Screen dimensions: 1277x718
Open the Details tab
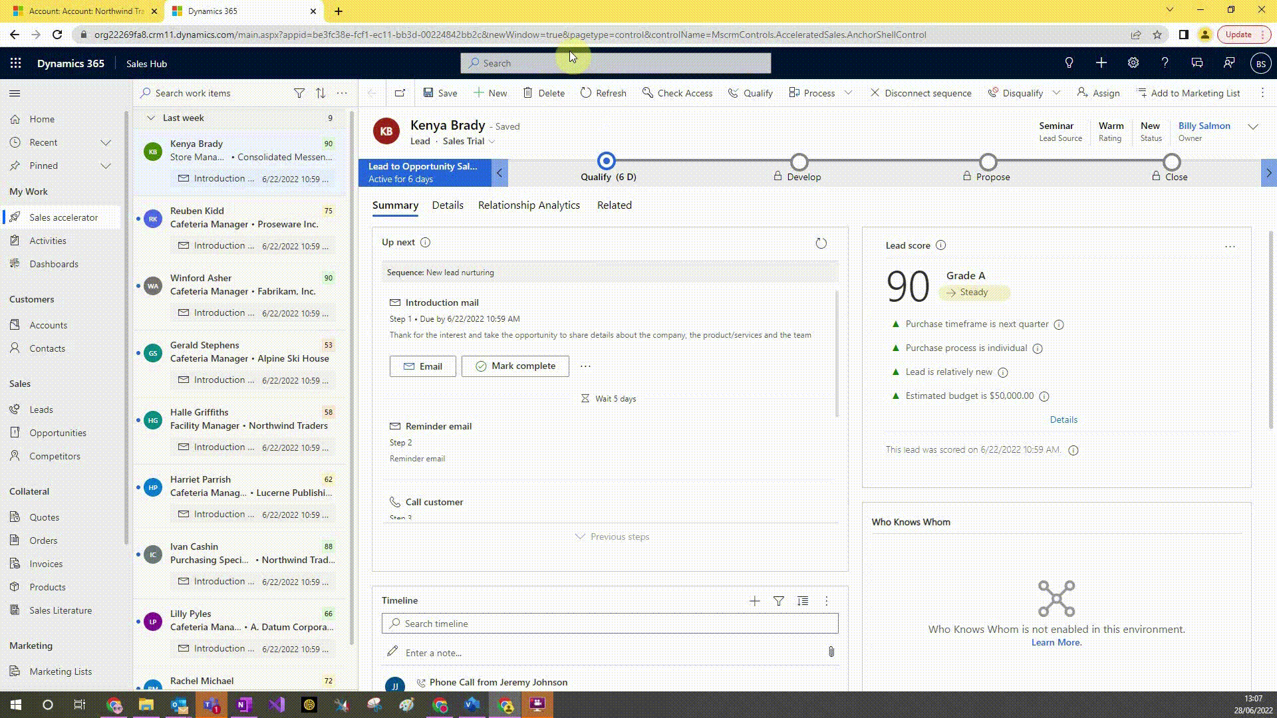coord(447,205)
